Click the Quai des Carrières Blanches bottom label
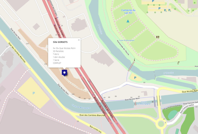The image size is (198, 134). [92, 115]
